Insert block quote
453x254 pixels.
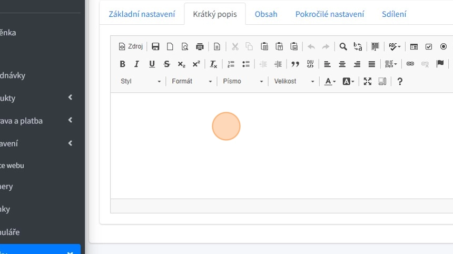[x=295, y=64]
